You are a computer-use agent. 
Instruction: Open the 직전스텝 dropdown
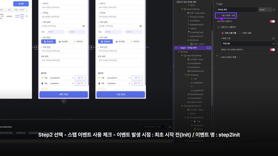tap(248, 44)
